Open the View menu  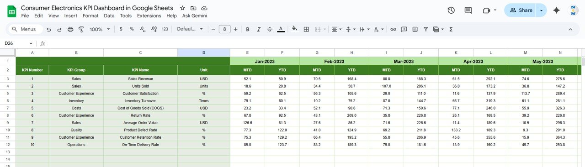(x=53, y=16)
